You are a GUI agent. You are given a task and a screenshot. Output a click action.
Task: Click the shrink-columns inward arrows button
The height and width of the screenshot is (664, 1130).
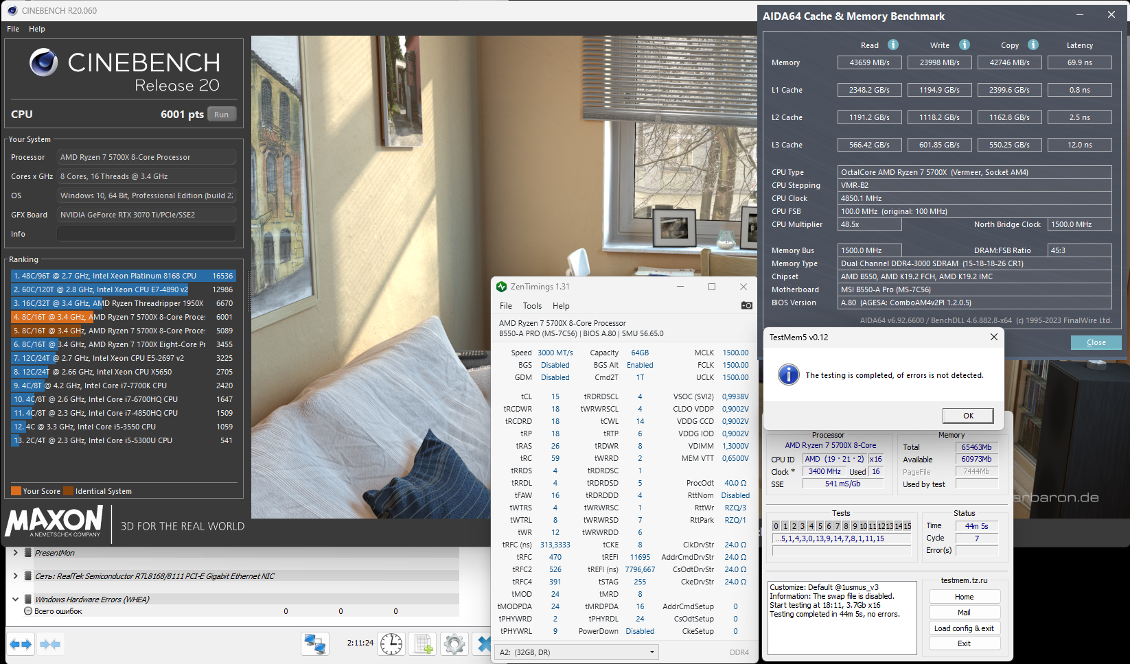pos(50,644)
